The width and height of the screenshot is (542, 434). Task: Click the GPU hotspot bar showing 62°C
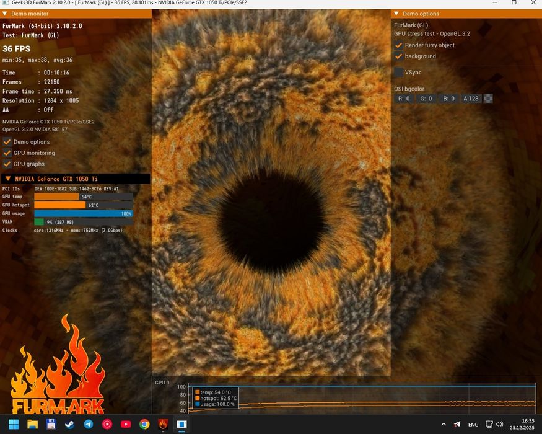(x=83, y=205)
